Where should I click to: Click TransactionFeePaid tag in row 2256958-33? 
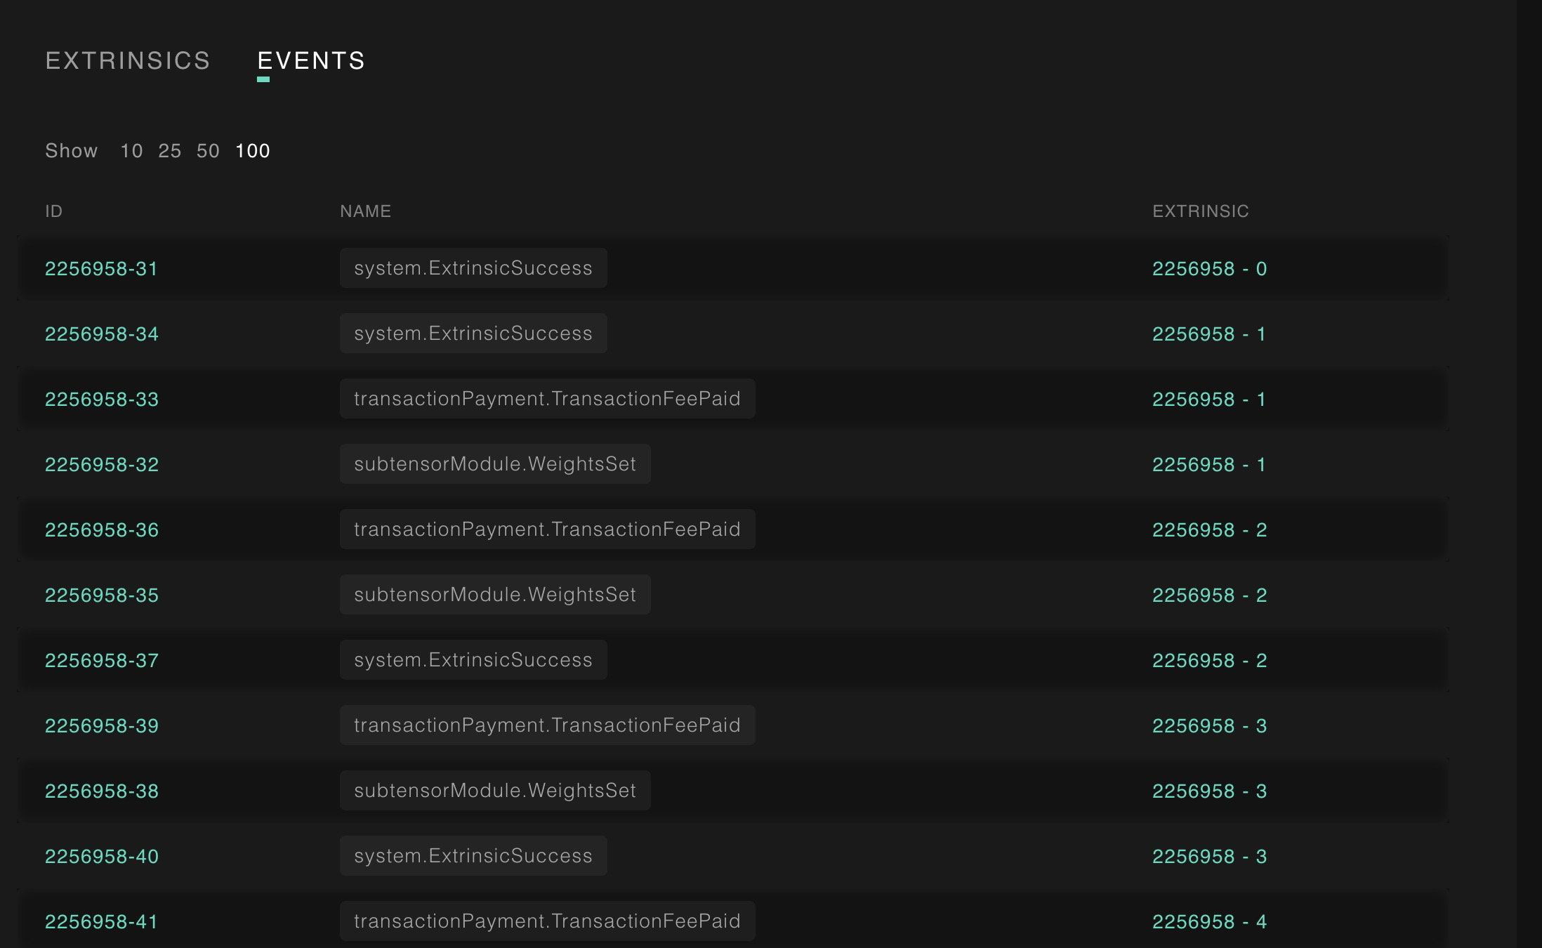pos(548,399)
